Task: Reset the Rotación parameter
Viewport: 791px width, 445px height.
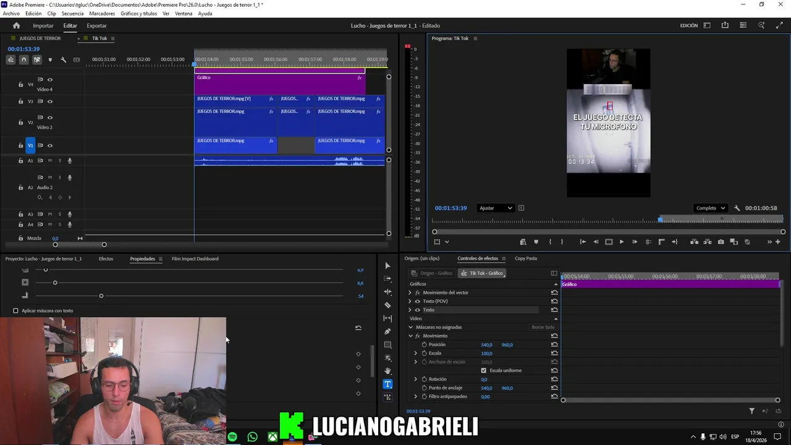Action: 554,379
